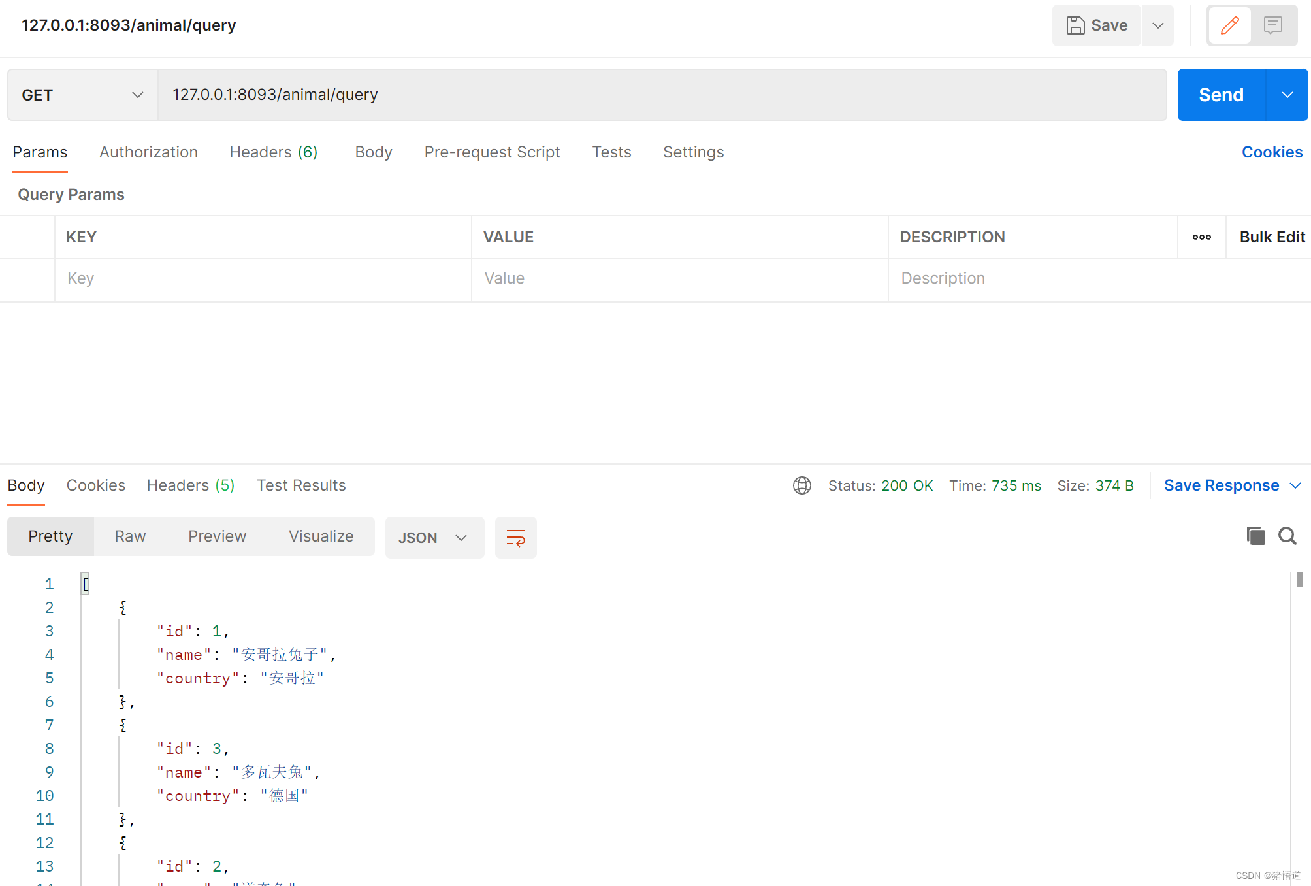1311x886 pixels.
Task: Open the JSON format dropdown
Action: coord(434,538)
